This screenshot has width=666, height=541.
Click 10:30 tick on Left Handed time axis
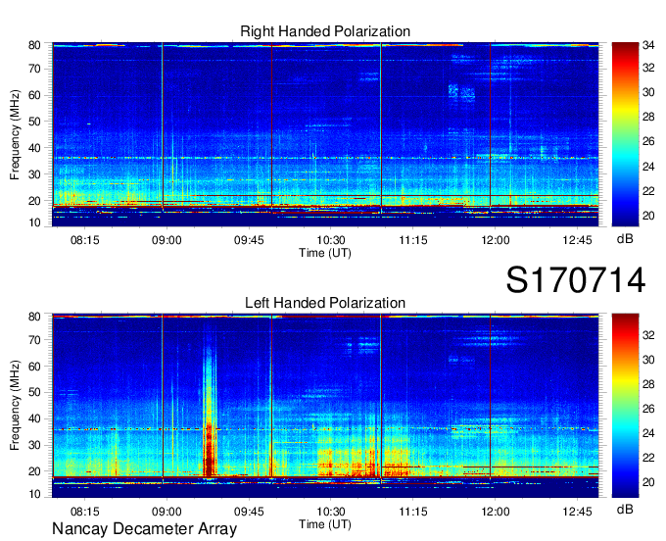pyautogui.click(x=331, y=512)
